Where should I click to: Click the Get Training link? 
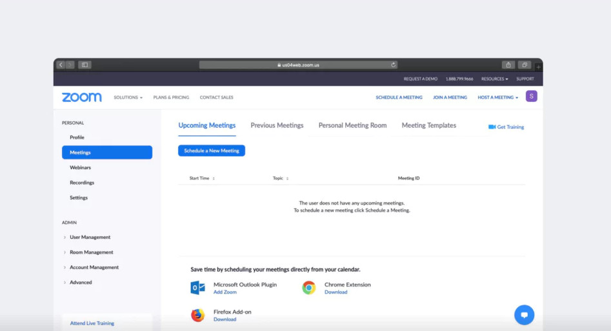tap(510, 127)
